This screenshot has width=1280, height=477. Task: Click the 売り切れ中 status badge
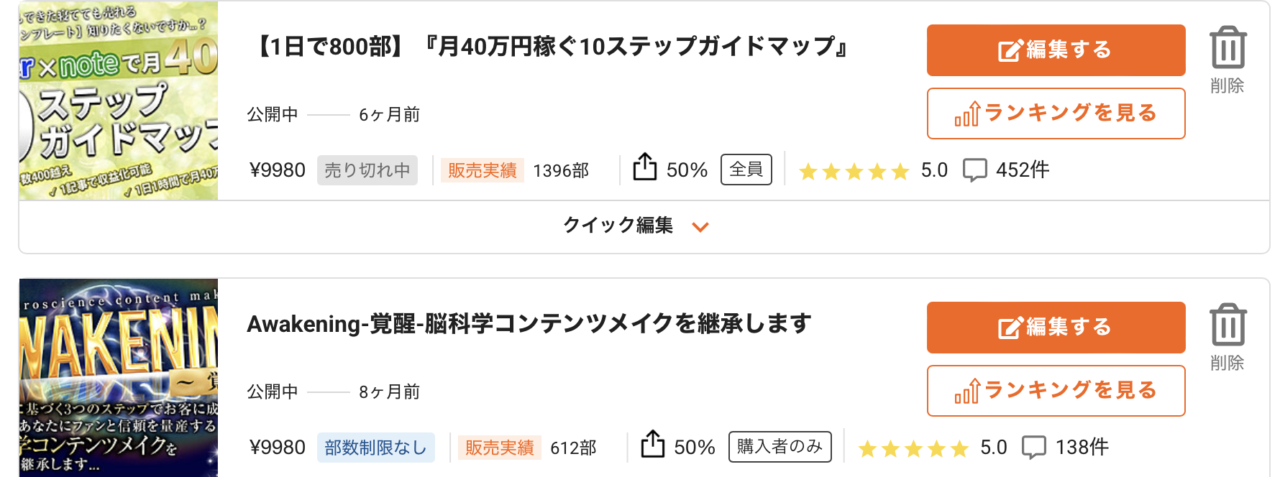tap(367, 170)
